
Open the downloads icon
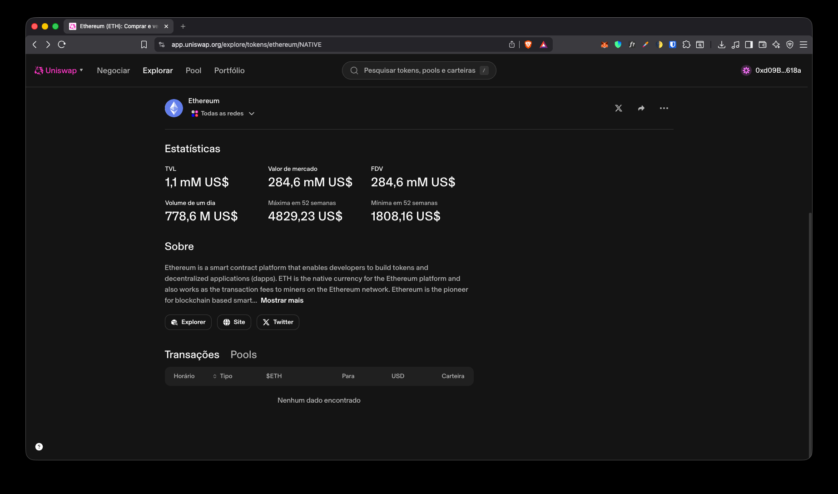[722, 45]
